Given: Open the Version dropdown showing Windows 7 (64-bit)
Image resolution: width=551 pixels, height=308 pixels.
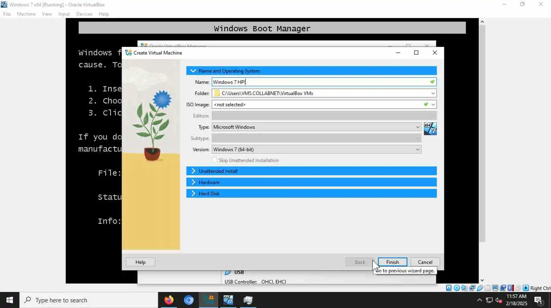Looking at the screenshot, I should pos(316,150).
